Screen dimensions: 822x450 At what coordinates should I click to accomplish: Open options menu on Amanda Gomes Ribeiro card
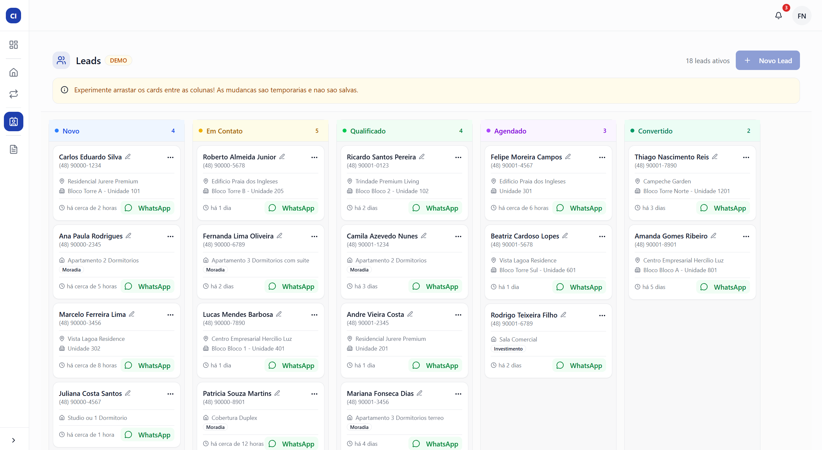[746, 237]
